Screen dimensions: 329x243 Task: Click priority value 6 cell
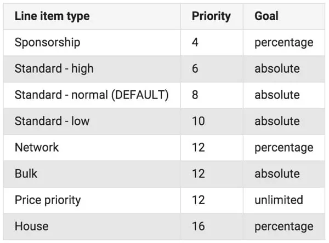coord(196,68)
